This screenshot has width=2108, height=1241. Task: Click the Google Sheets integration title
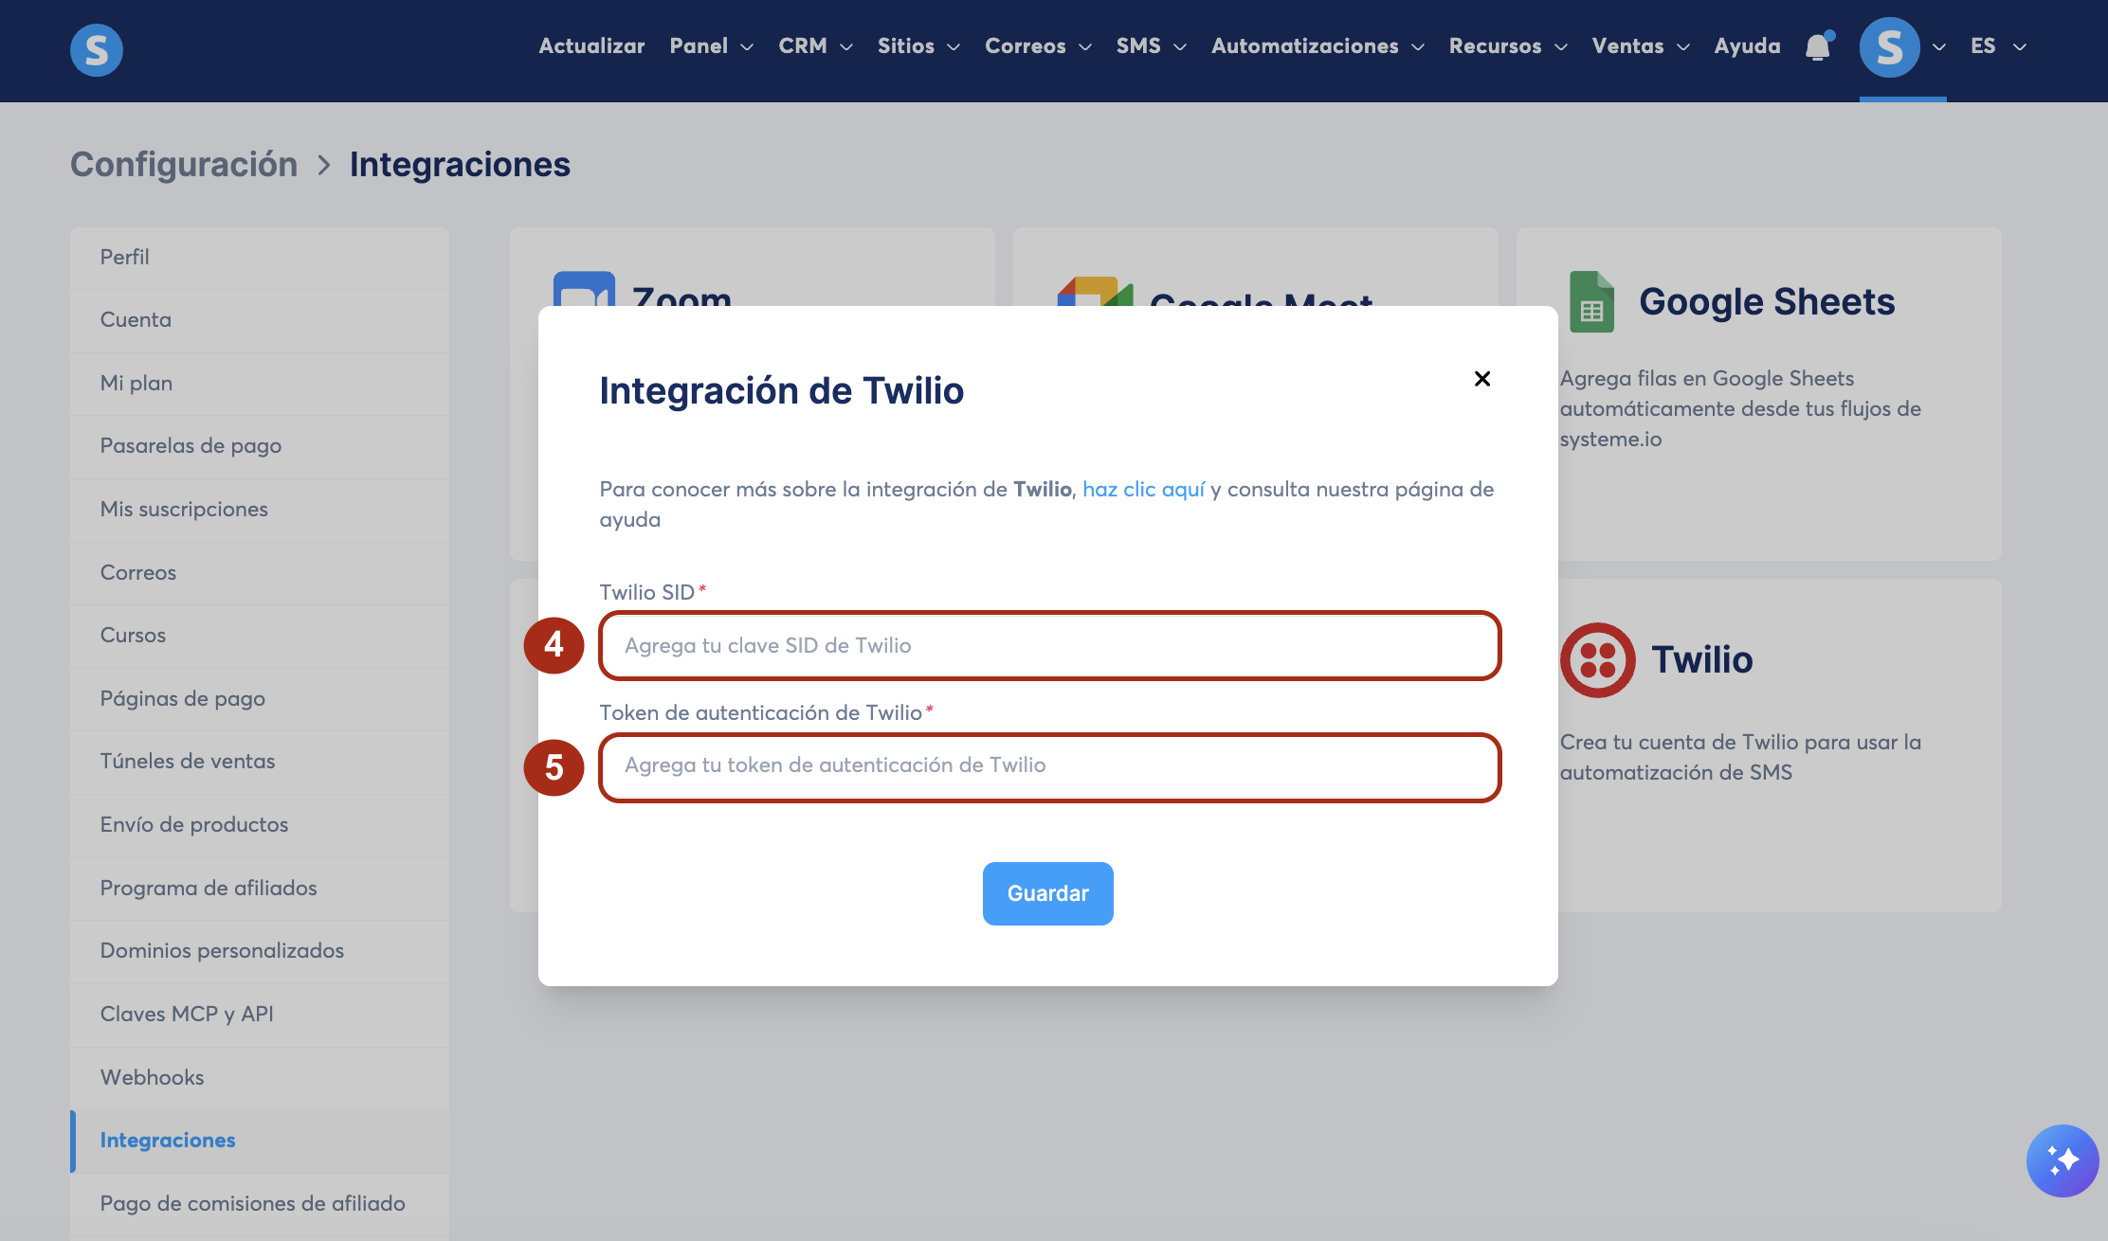point(1767,302)
